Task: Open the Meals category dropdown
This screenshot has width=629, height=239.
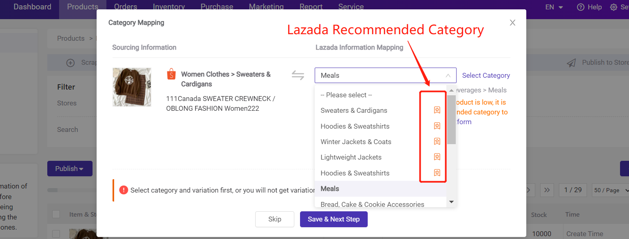Action: click(x=385, y=75)
